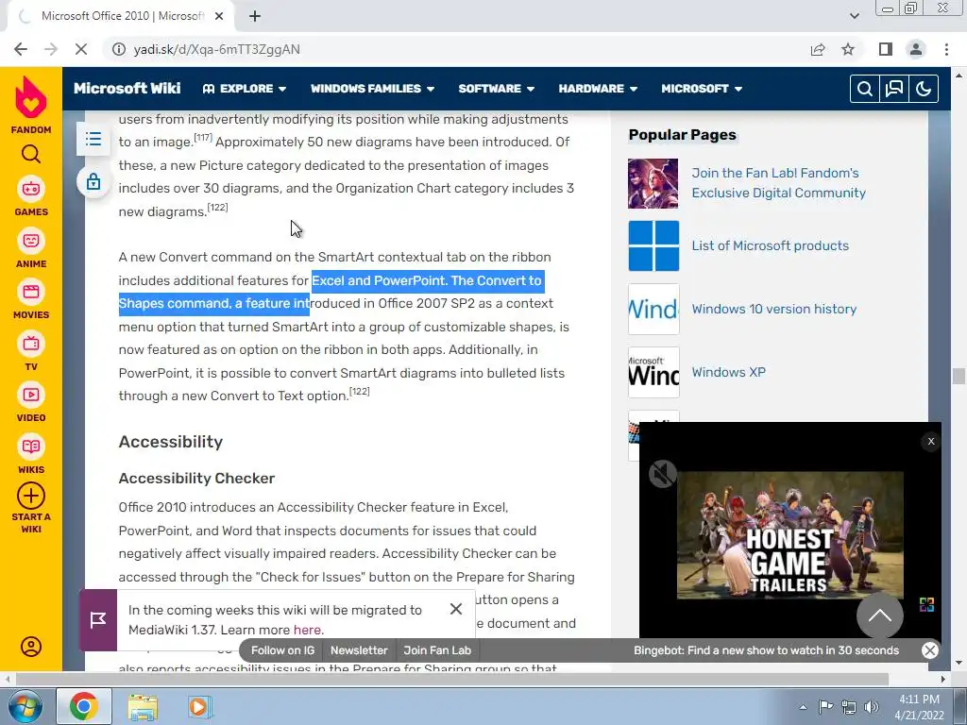Toggle Chrome side panel
967x725 pixels.
886,49
